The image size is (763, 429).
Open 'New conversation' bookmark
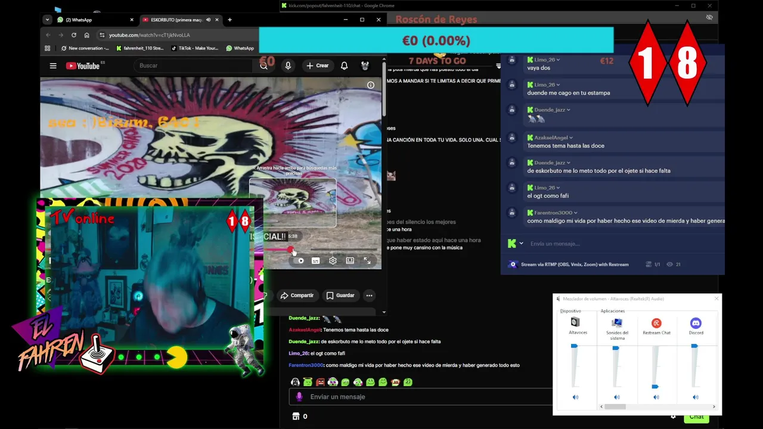point(85,48)
